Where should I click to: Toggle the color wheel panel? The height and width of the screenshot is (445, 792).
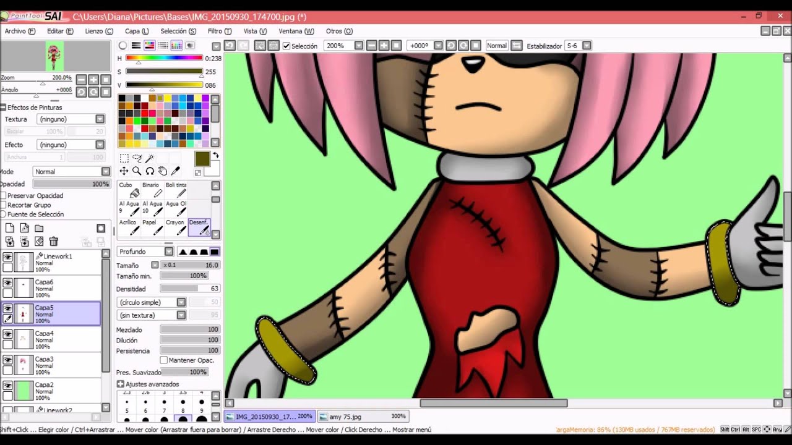tap(123, 46)
